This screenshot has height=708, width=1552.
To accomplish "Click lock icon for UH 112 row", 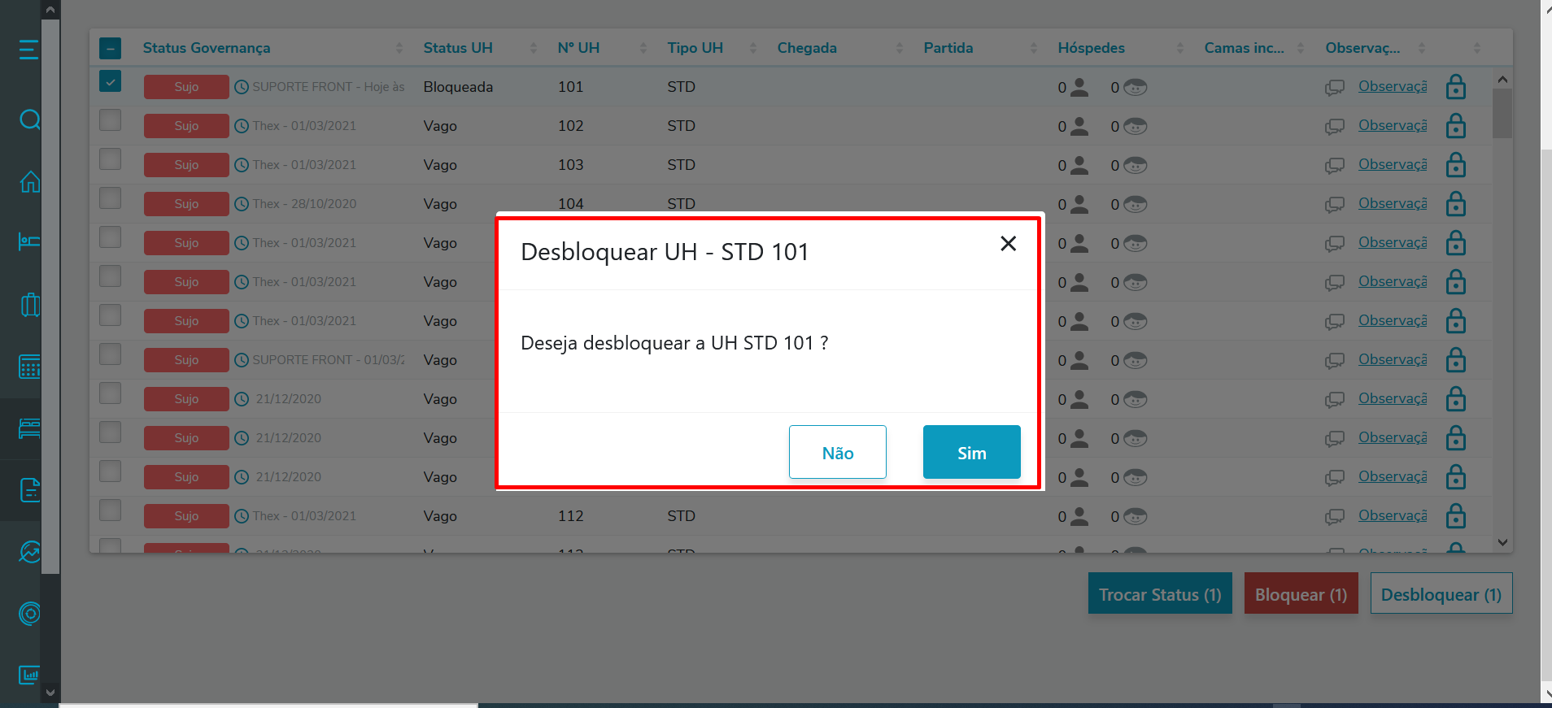I will [x=1456, y=515].
